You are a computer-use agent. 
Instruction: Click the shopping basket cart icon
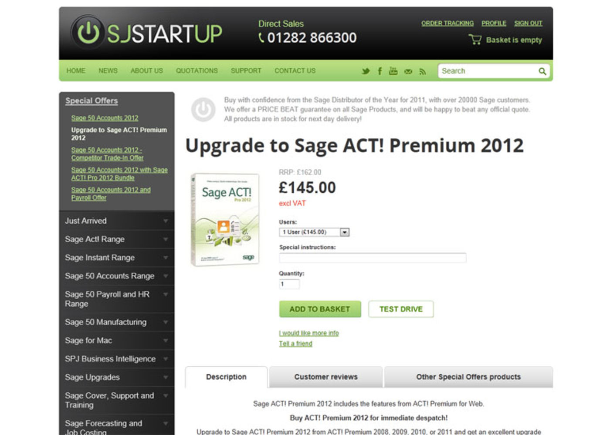tap(475, 40)
